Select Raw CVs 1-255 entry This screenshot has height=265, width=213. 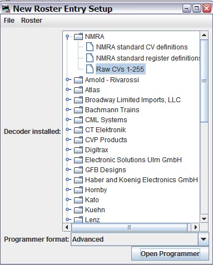(120, 69)
